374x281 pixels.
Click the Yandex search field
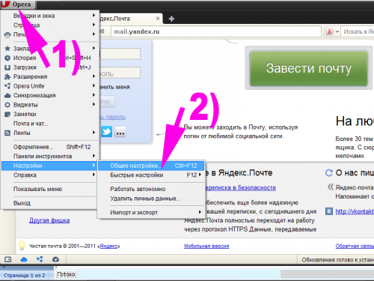click(x=358, y=31)
